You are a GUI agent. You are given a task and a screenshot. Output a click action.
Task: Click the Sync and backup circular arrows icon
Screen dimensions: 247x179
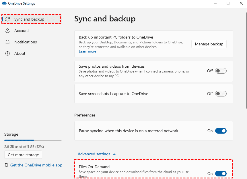(8, 19)
